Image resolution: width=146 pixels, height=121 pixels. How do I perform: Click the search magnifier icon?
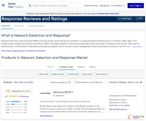coord(30,6)
